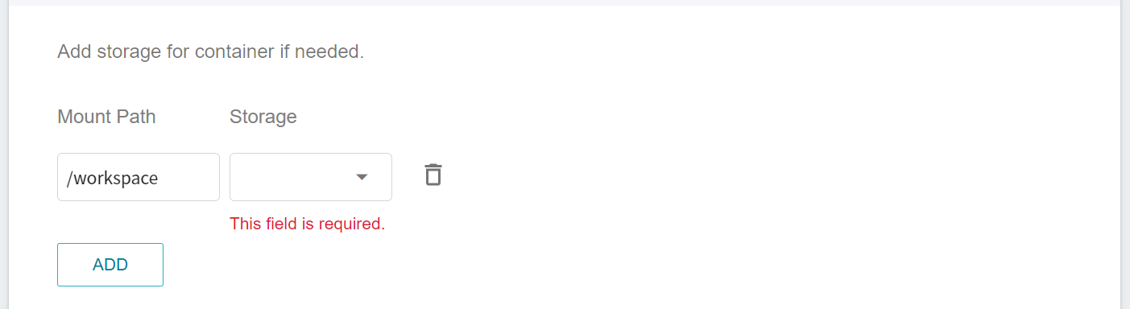Focus the Mount Path input field
The image size is (1130, 309).
pos(139,177)
